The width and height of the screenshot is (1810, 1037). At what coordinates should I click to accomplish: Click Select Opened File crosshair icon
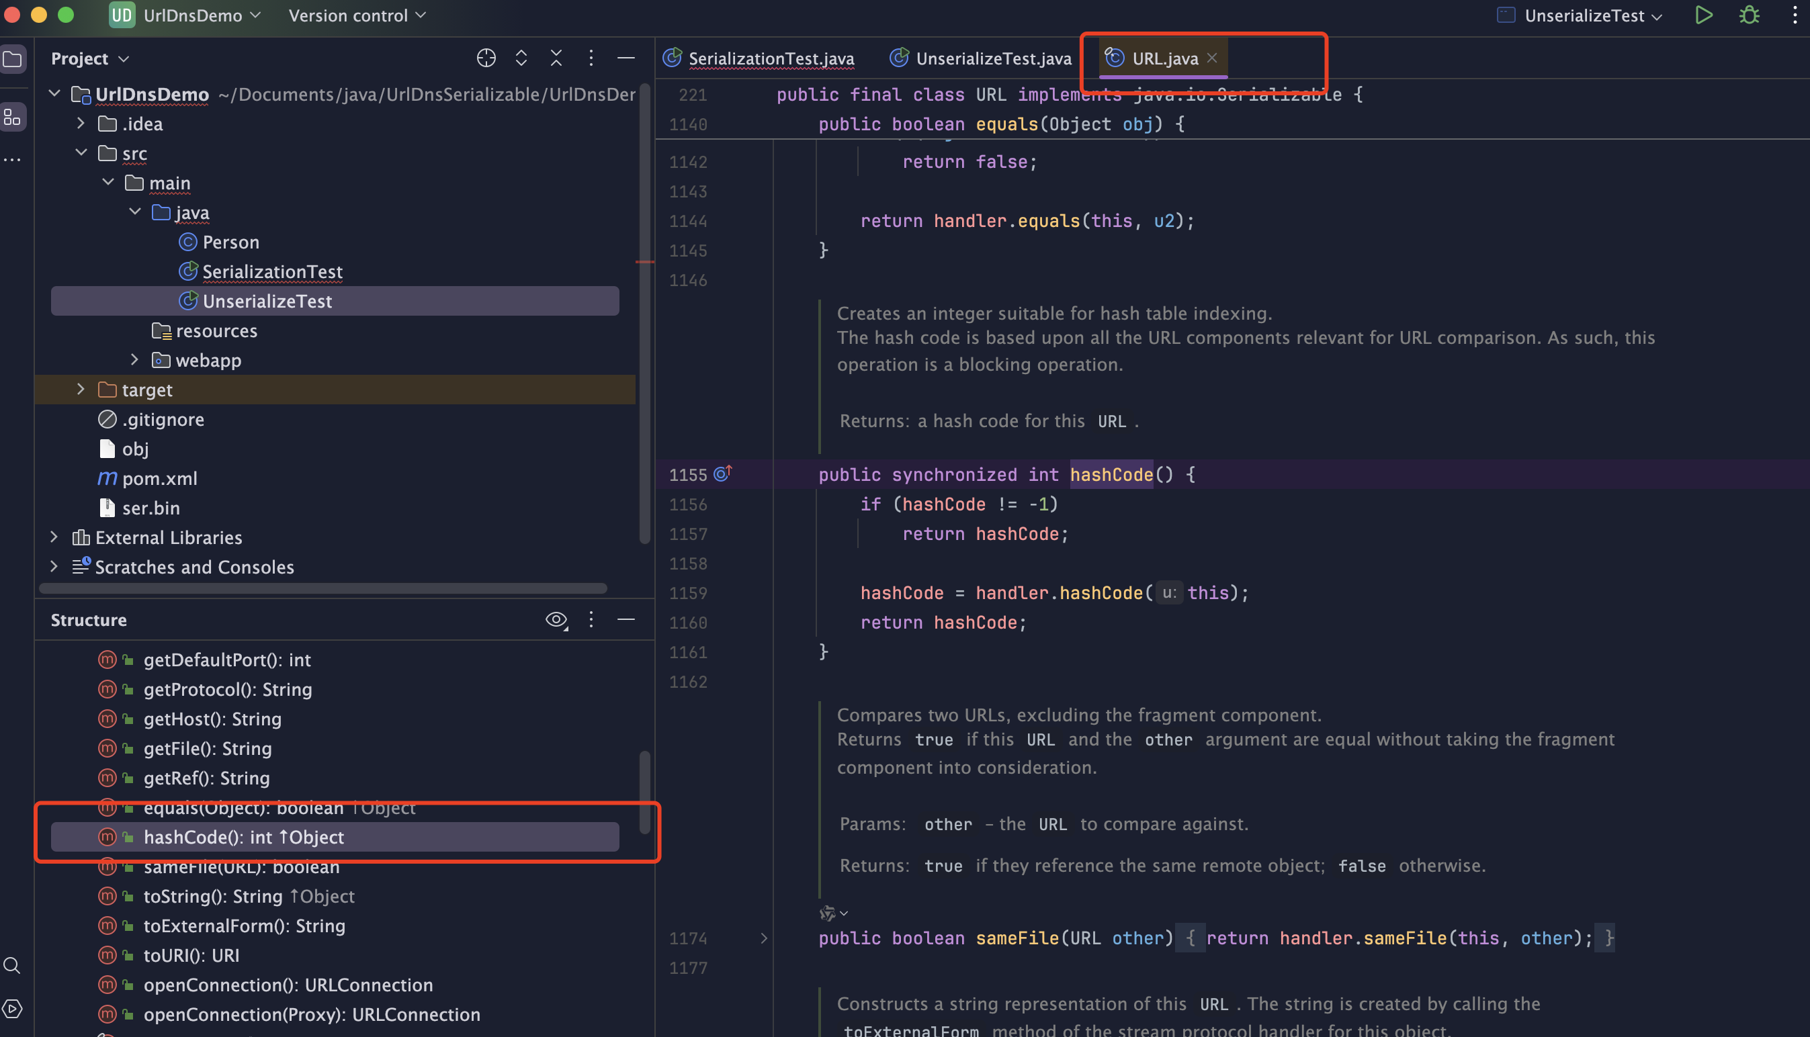[x=486, y=58]
